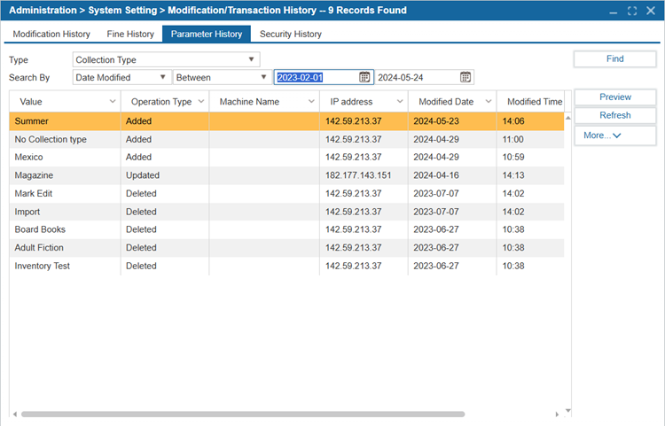Image resolution: width=665 pixels, height=426 pixels.
Task: Select the Import row
Action: click(x=286, y=212)
